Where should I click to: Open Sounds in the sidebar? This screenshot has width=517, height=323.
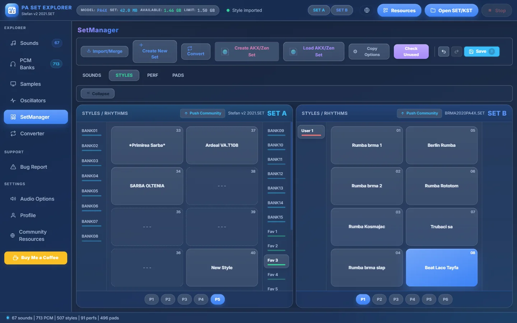pyautogui.click(x=36, y=43)
